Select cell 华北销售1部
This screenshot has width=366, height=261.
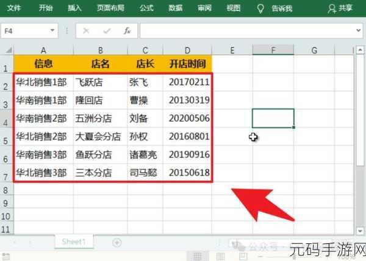[44, 82]
